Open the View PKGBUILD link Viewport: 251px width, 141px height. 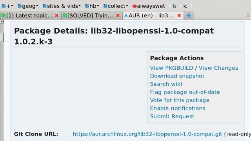tap(171, 68)
